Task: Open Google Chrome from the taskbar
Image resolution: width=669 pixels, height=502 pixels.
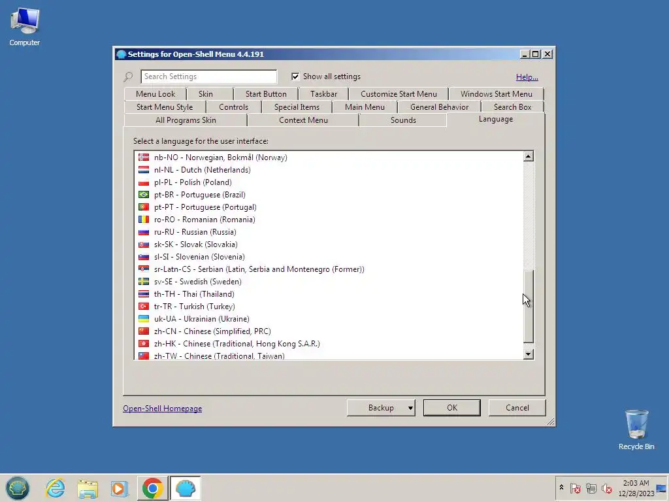Action: [x=152, y=488]
